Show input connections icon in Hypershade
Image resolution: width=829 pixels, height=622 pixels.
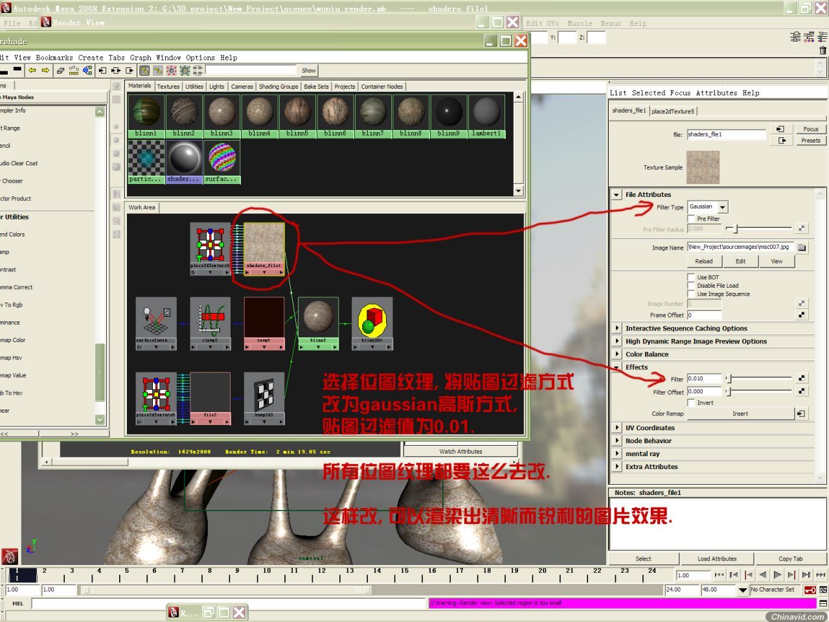102,70
